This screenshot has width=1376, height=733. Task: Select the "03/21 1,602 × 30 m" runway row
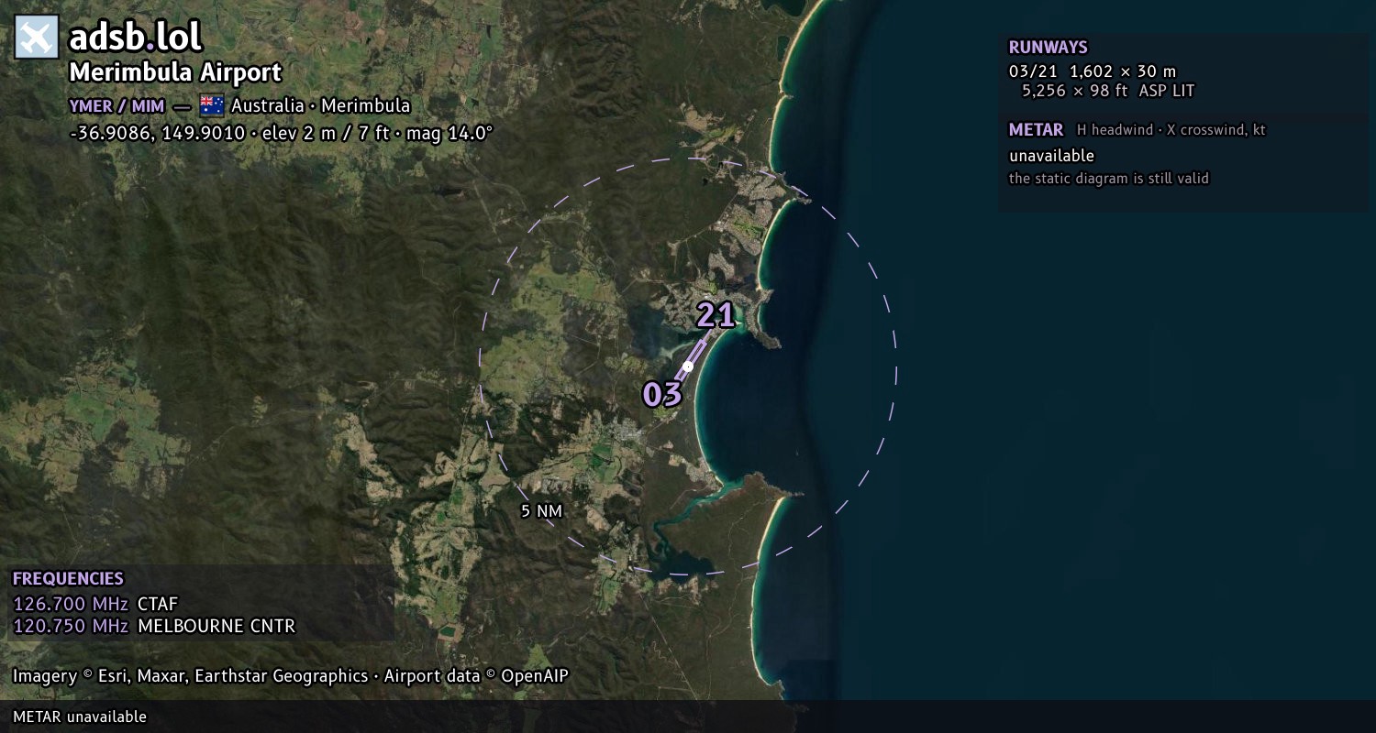[x=1092, y=71]
